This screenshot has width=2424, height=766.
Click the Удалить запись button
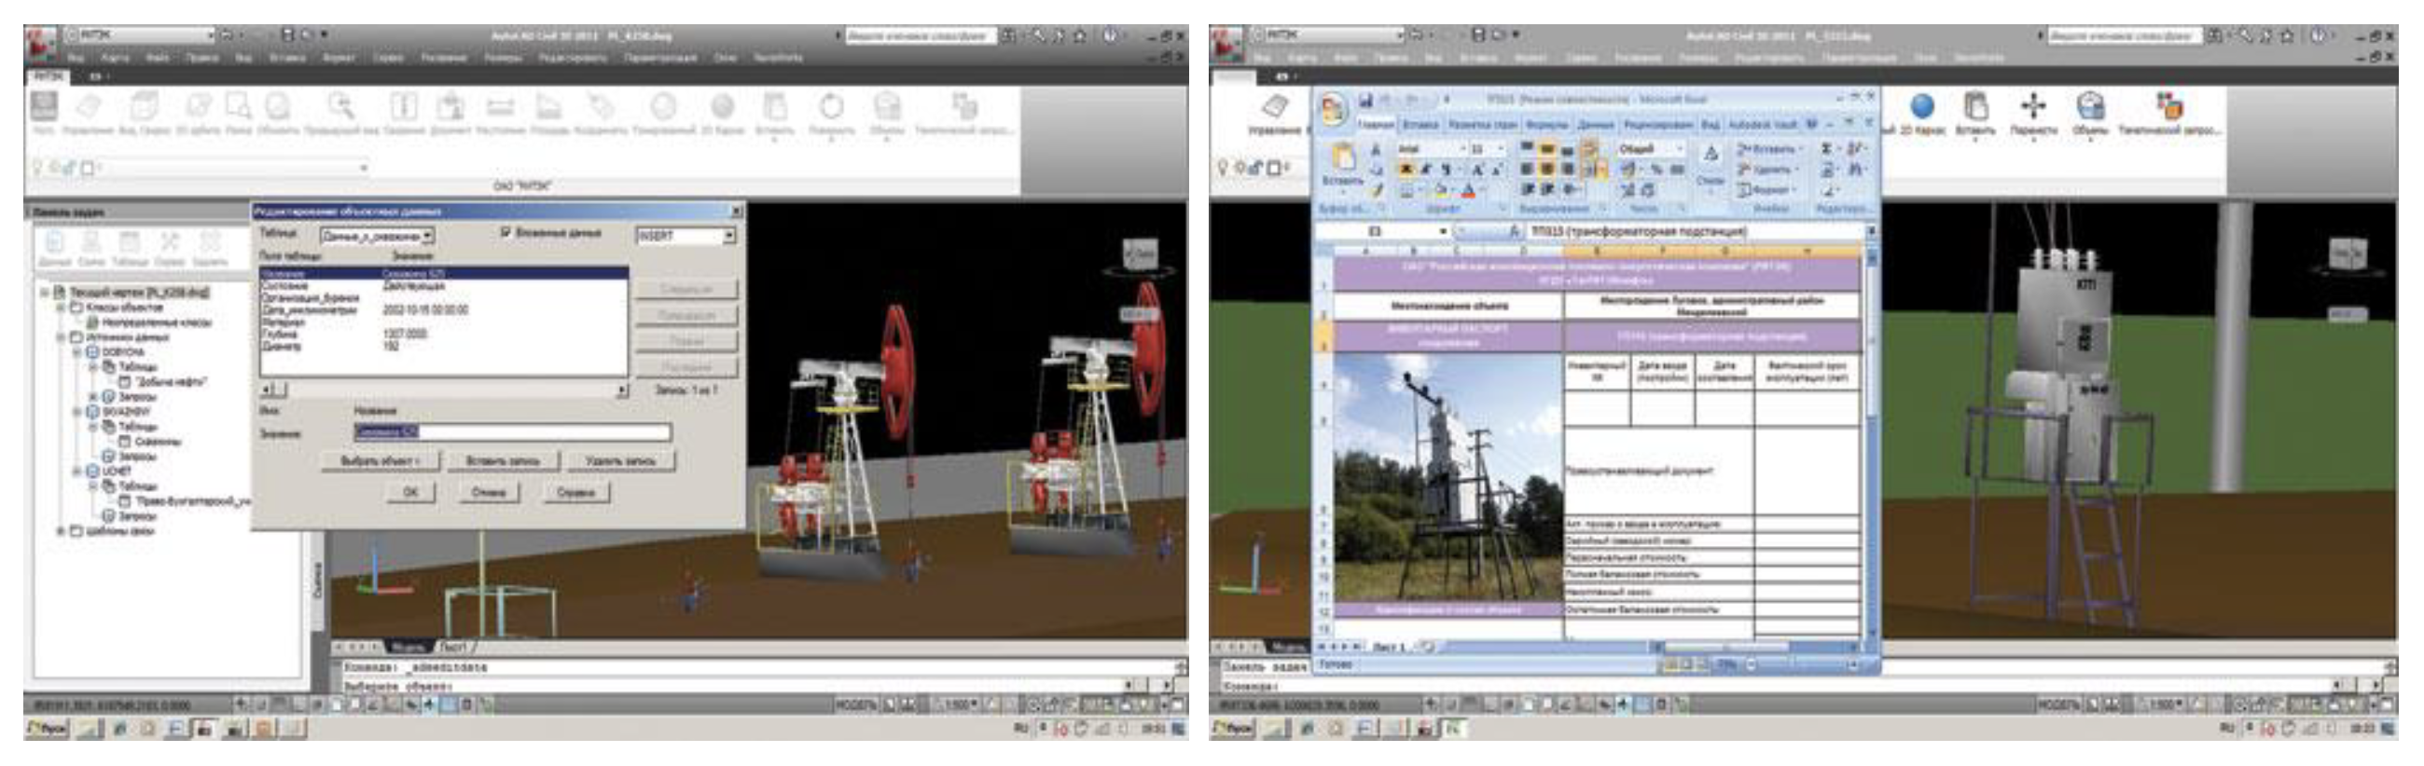[619, 461]
